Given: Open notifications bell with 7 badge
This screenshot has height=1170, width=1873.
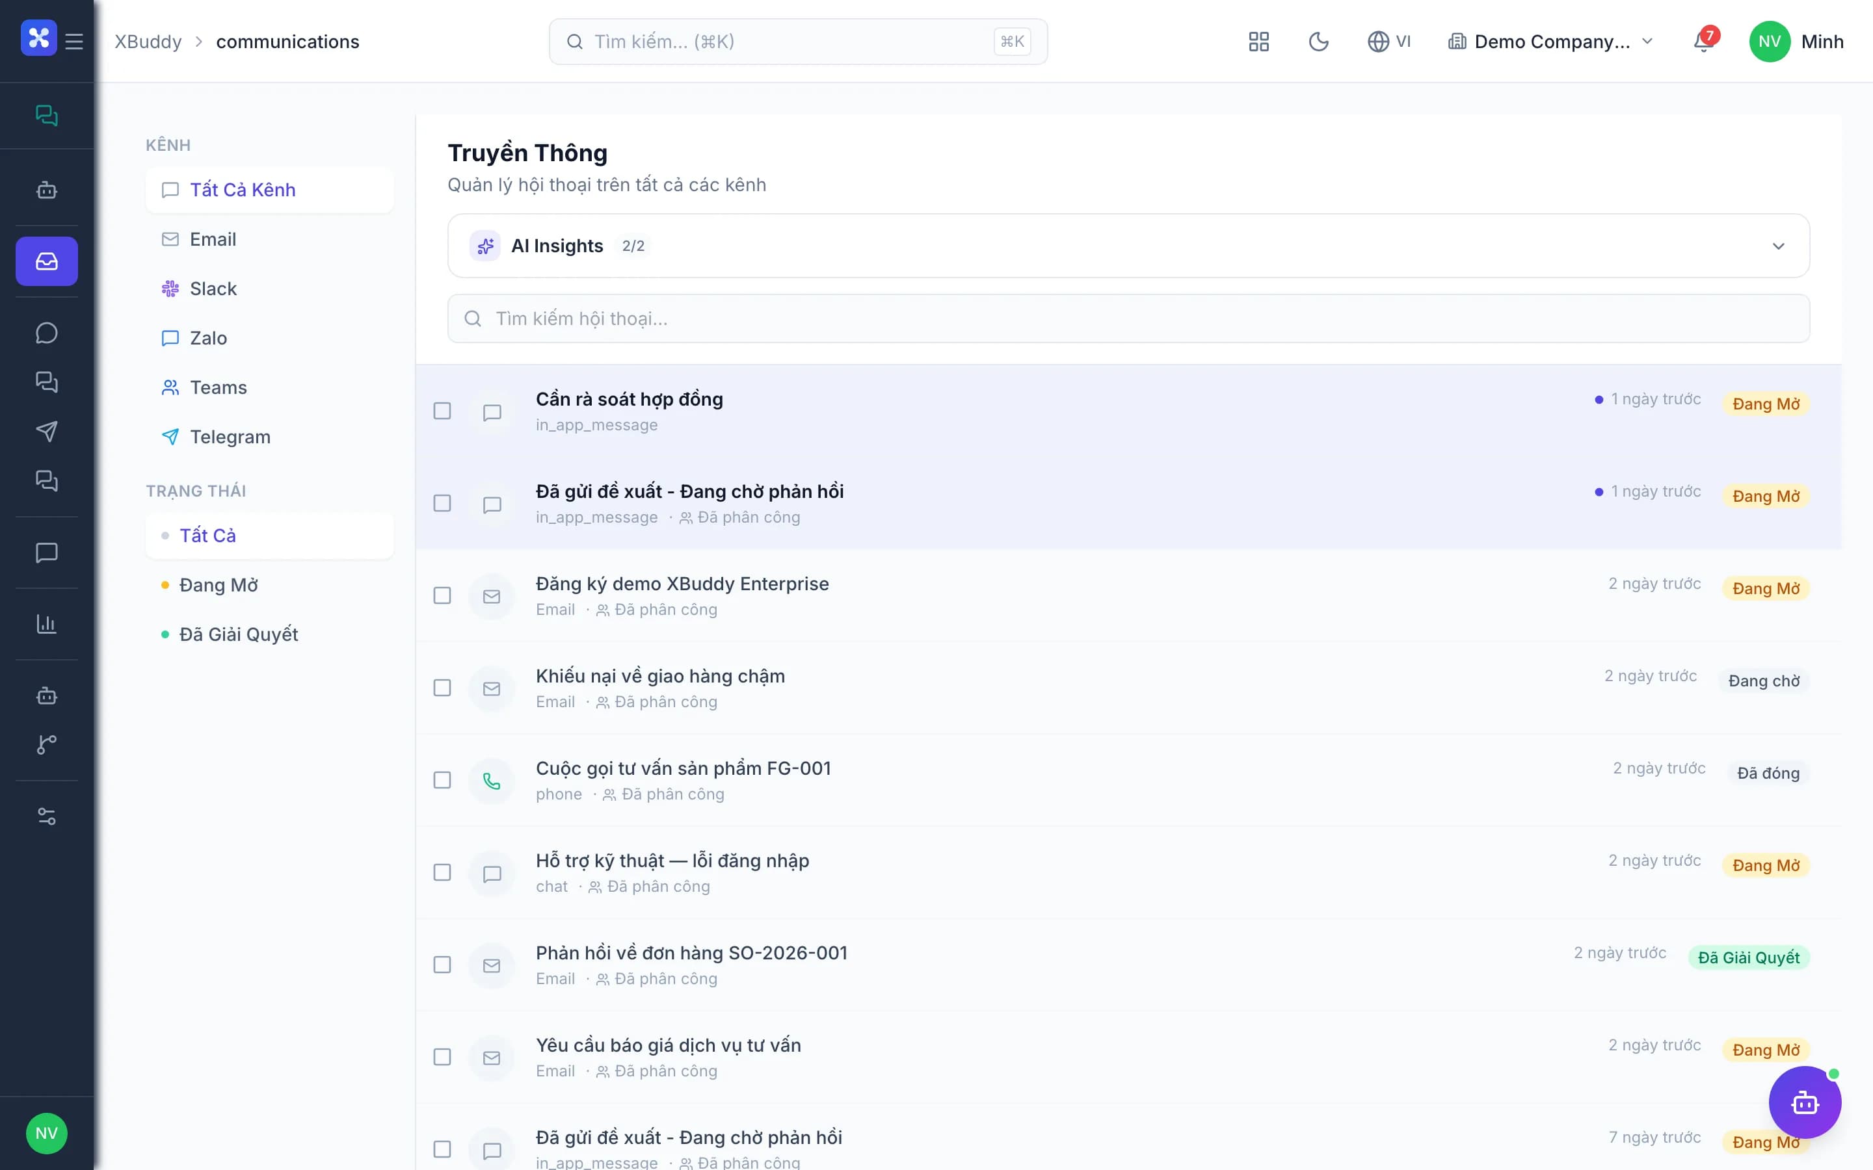Looking at the screenshot, I should tap(1705, 41).
